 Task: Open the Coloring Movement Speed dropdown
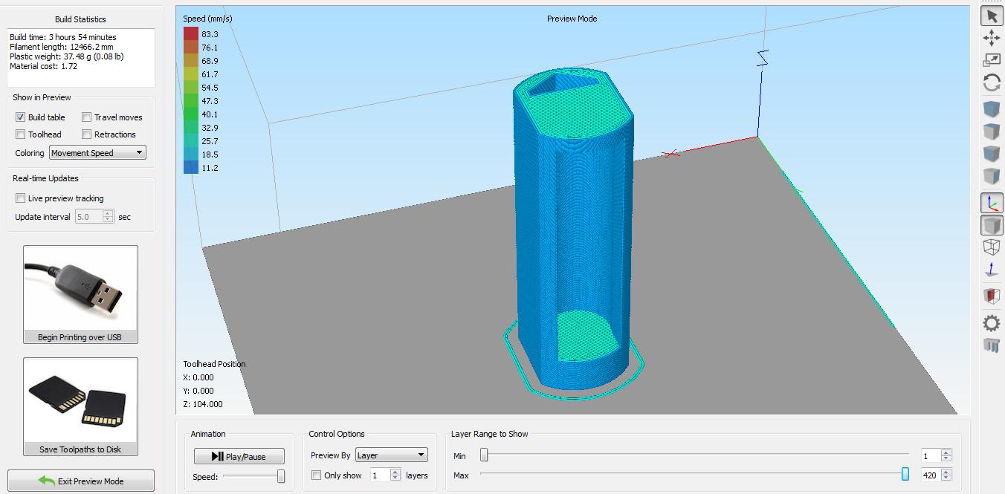coord(97,153)
